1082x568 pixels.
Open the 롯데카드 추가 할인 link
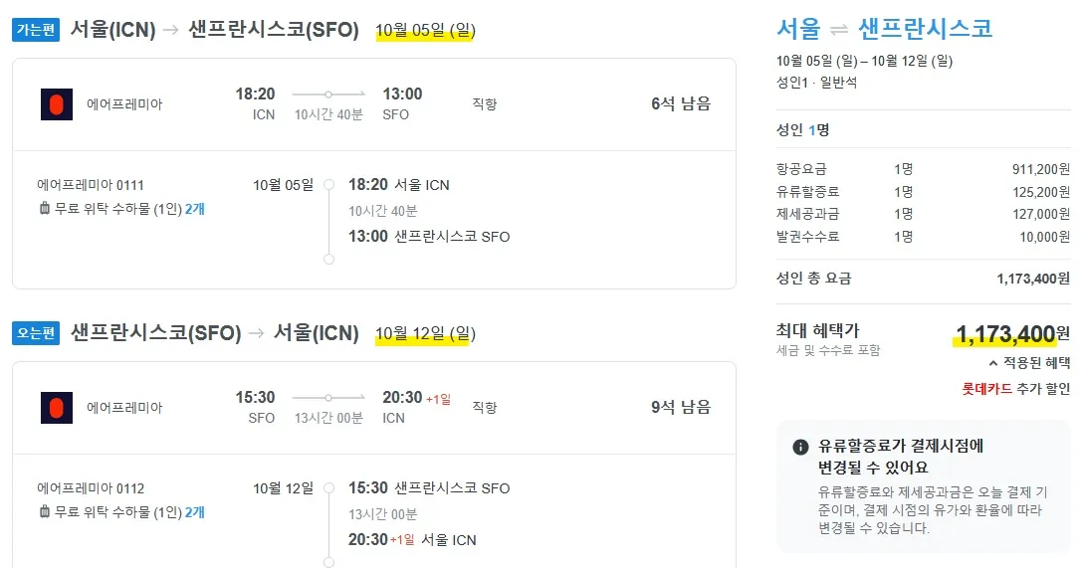pyautogui.click(x=1016, y=389)
